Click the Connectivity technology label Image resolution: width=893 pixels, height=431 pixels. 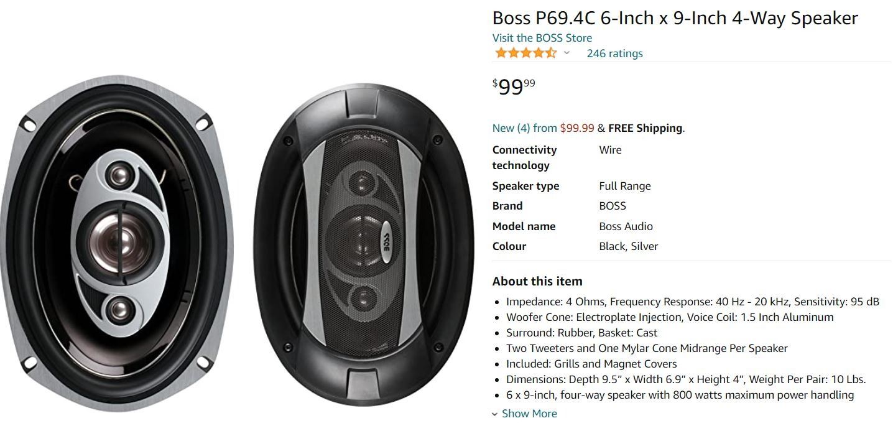point(524,157)
